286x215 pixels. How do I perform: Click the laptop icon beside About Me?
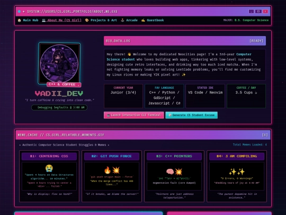point(44,20)
